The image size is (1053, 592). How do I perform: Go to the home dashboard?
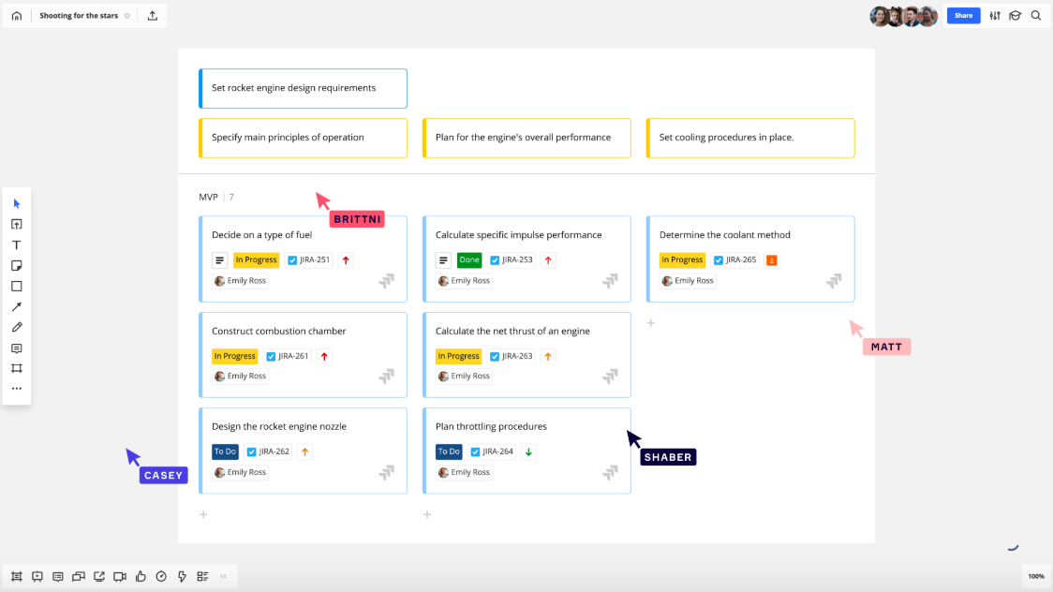[17, 16]
